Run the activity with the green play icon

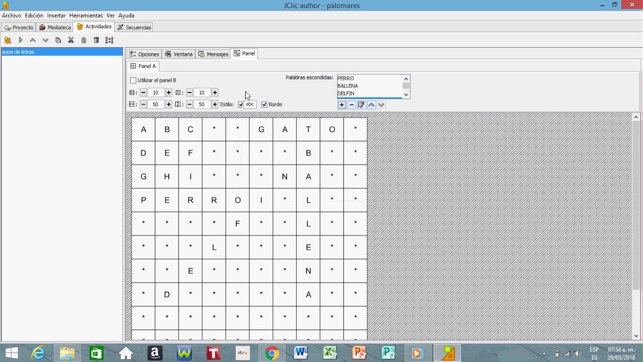pos(21,40)
